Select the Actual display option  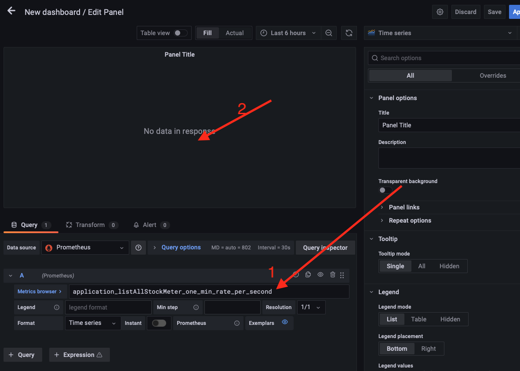[234, 33]
